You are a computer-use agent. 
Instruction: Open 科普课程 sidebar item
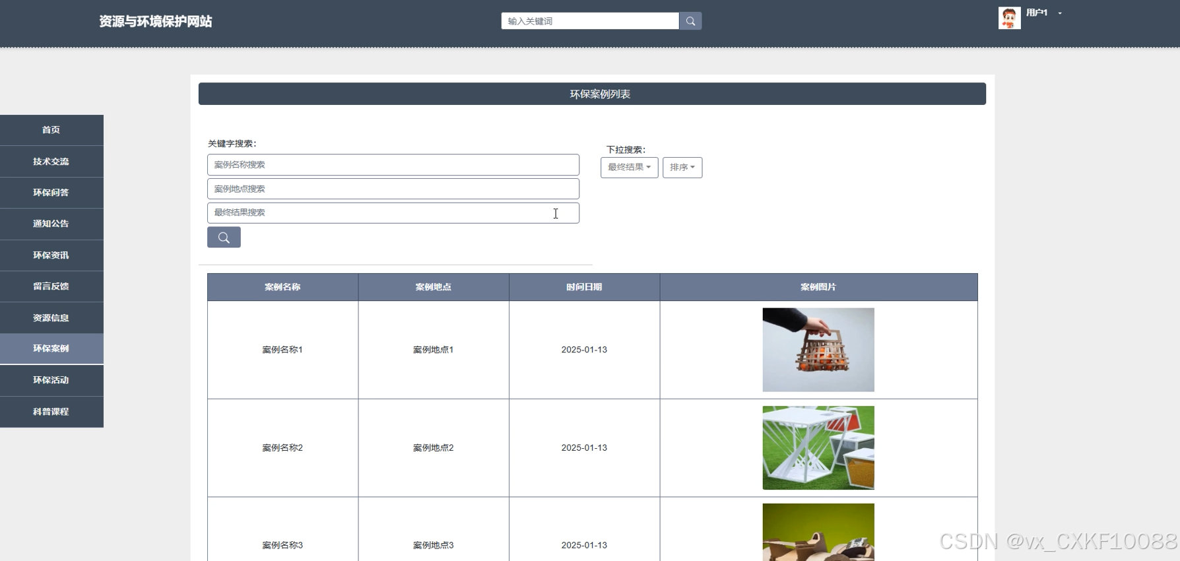[x=51, y=412]
